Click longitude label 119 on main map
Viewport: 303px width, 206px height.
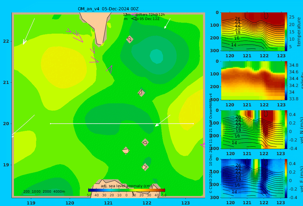pyautogui.click(x=31, y=203)
